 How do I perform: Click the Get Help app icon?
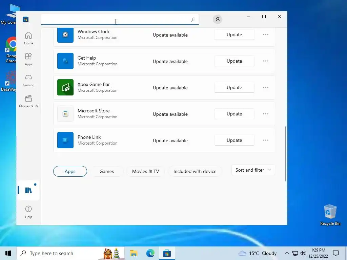pyautogui.click(x=65, y=61)
